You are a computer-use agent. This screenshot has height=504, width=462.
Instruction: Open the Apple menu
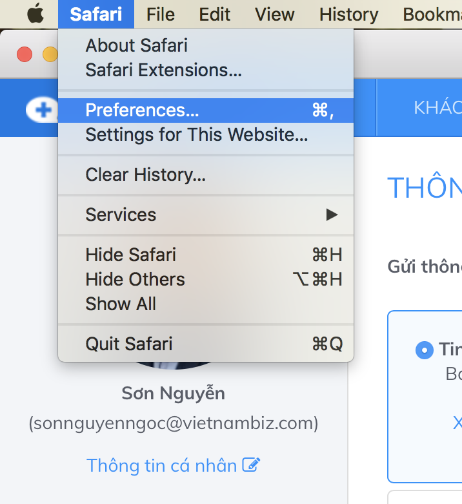tap(34, 14)
